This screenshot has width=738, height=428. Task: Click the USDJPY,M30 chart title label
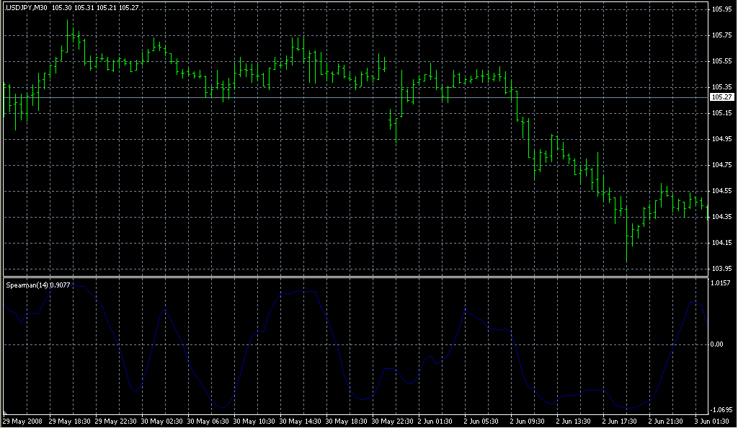pyautogui.click(x=27, y=7)
